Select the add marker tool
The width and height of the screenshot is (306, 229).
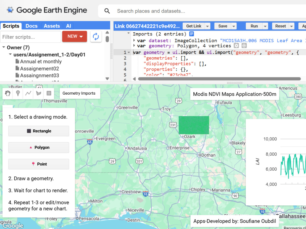(x=18, y=93)
